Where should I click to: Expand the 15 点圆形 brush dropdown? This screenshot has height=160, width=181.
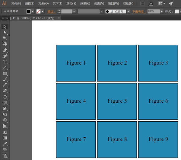pos(128,11)
